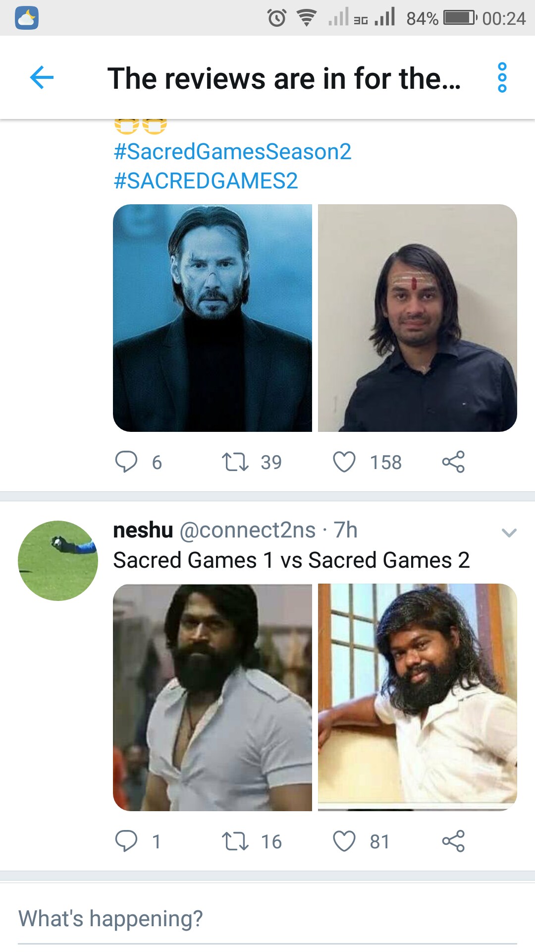Reply to the tweet with 6 comments

click(x=126, y=462)
